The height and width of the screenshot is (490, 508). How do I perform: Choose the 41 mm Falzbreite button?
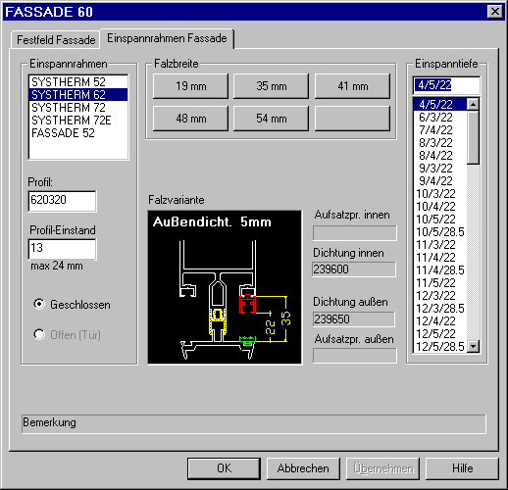(x=352, y=86)
